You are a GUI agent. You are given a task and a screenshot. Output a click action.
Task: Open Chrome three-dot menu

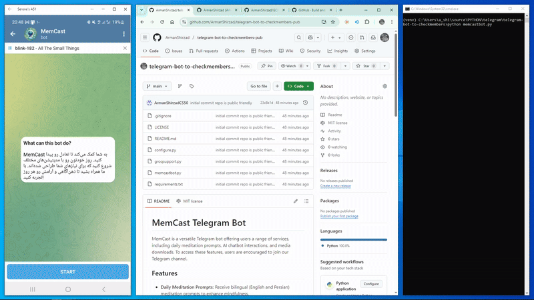(x=392, y=22)
